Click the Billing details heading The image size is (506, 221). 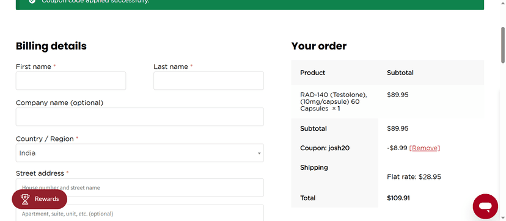[51, 46]
